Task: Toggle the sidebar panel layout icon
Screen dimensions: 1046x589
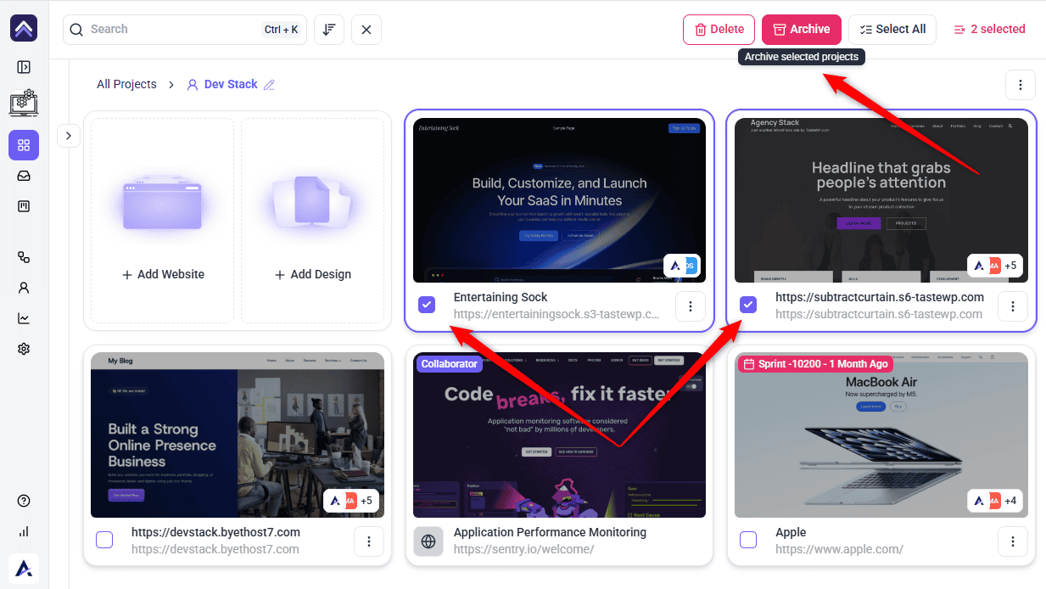Action: tap(24, 67)
